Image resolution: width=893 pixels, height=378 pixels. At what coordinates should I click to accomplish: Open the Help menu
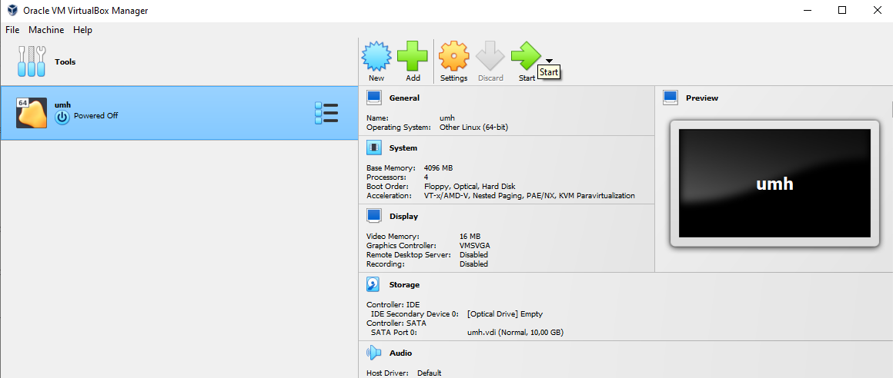click(82, 30)
